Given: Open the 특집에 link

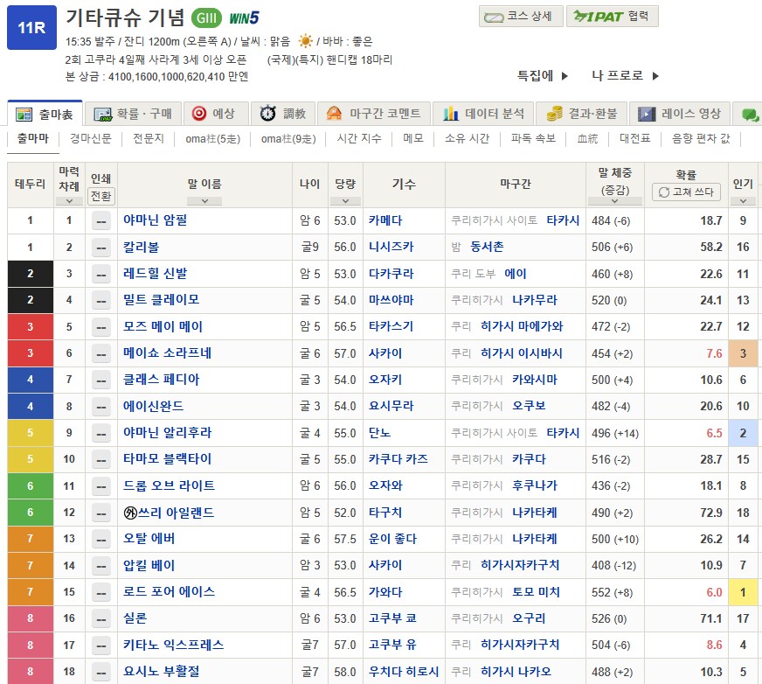Looking at the screenshot, I should (x=543, y=75).
